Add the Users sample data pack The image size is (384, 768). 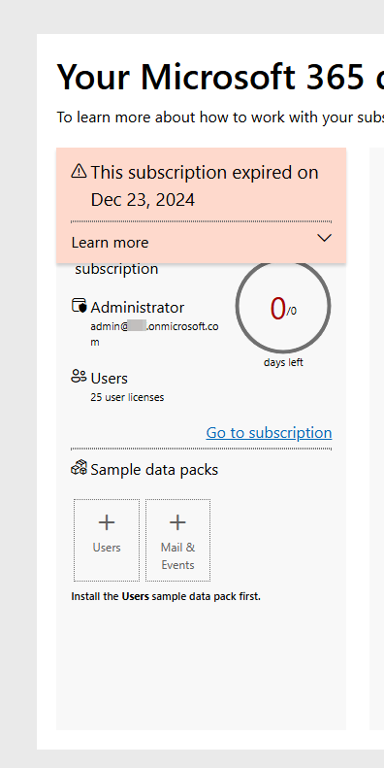pos(107,540)
